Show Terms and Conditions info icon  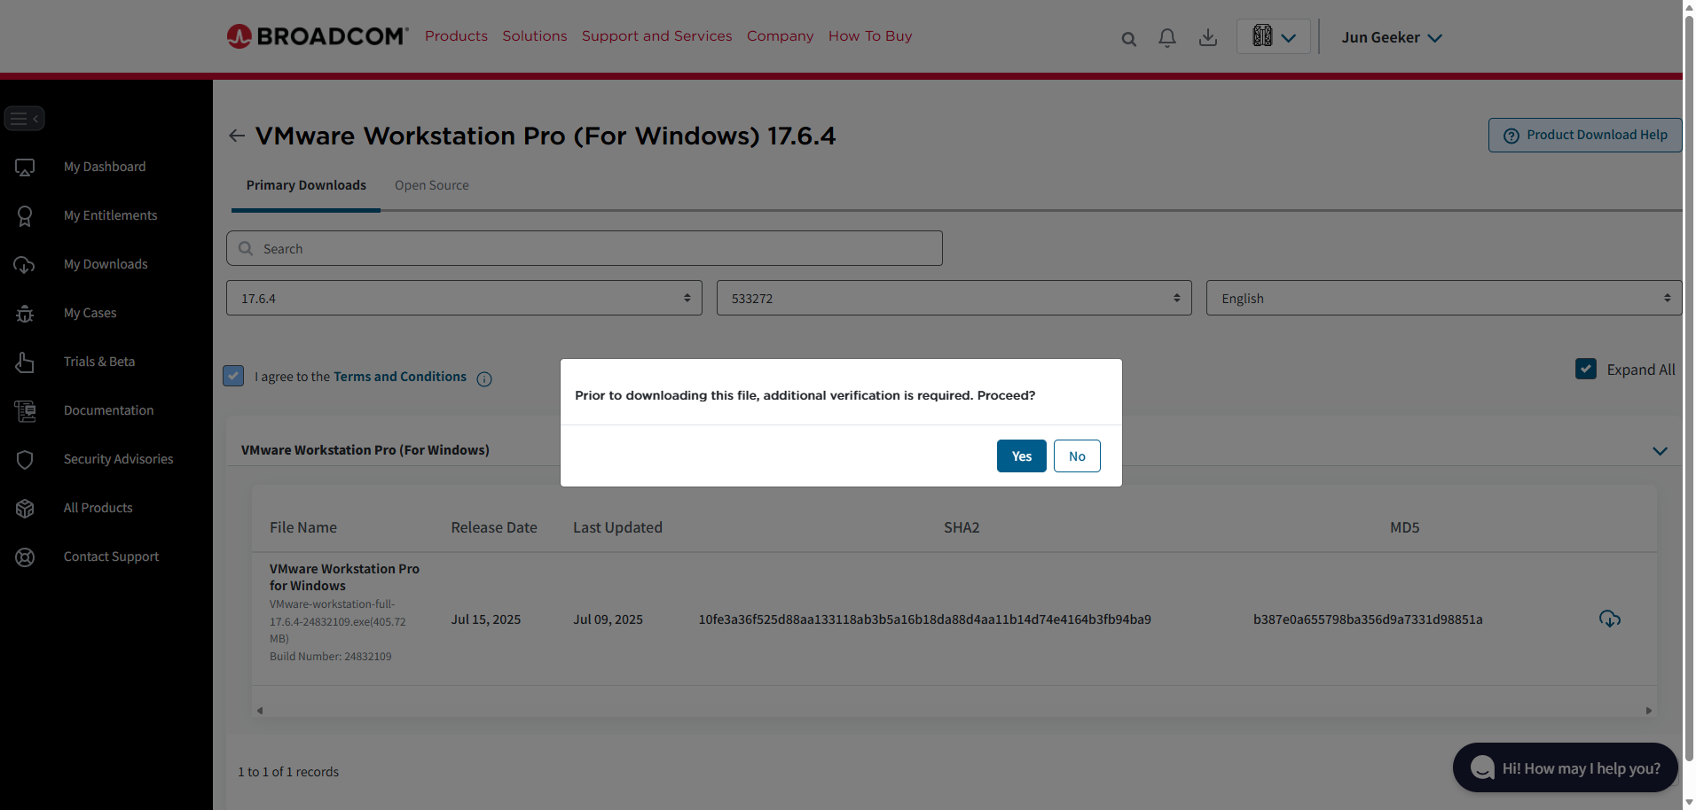(484, 379)
